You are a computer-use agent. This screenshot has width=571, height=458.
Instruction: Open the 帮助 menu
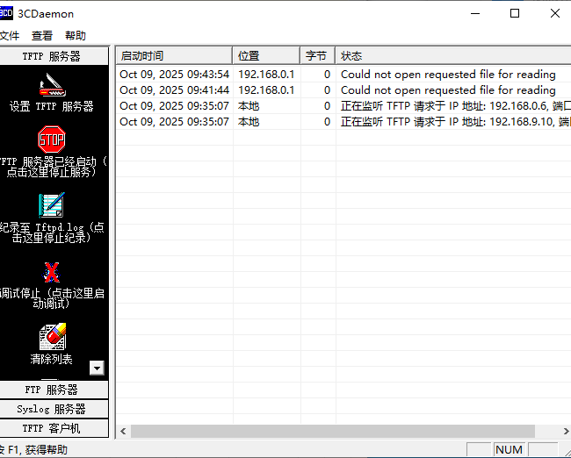click(76, 36)
